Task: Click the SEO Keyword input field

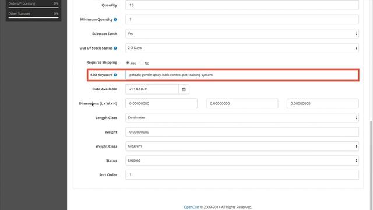Action: pos(242,75)
